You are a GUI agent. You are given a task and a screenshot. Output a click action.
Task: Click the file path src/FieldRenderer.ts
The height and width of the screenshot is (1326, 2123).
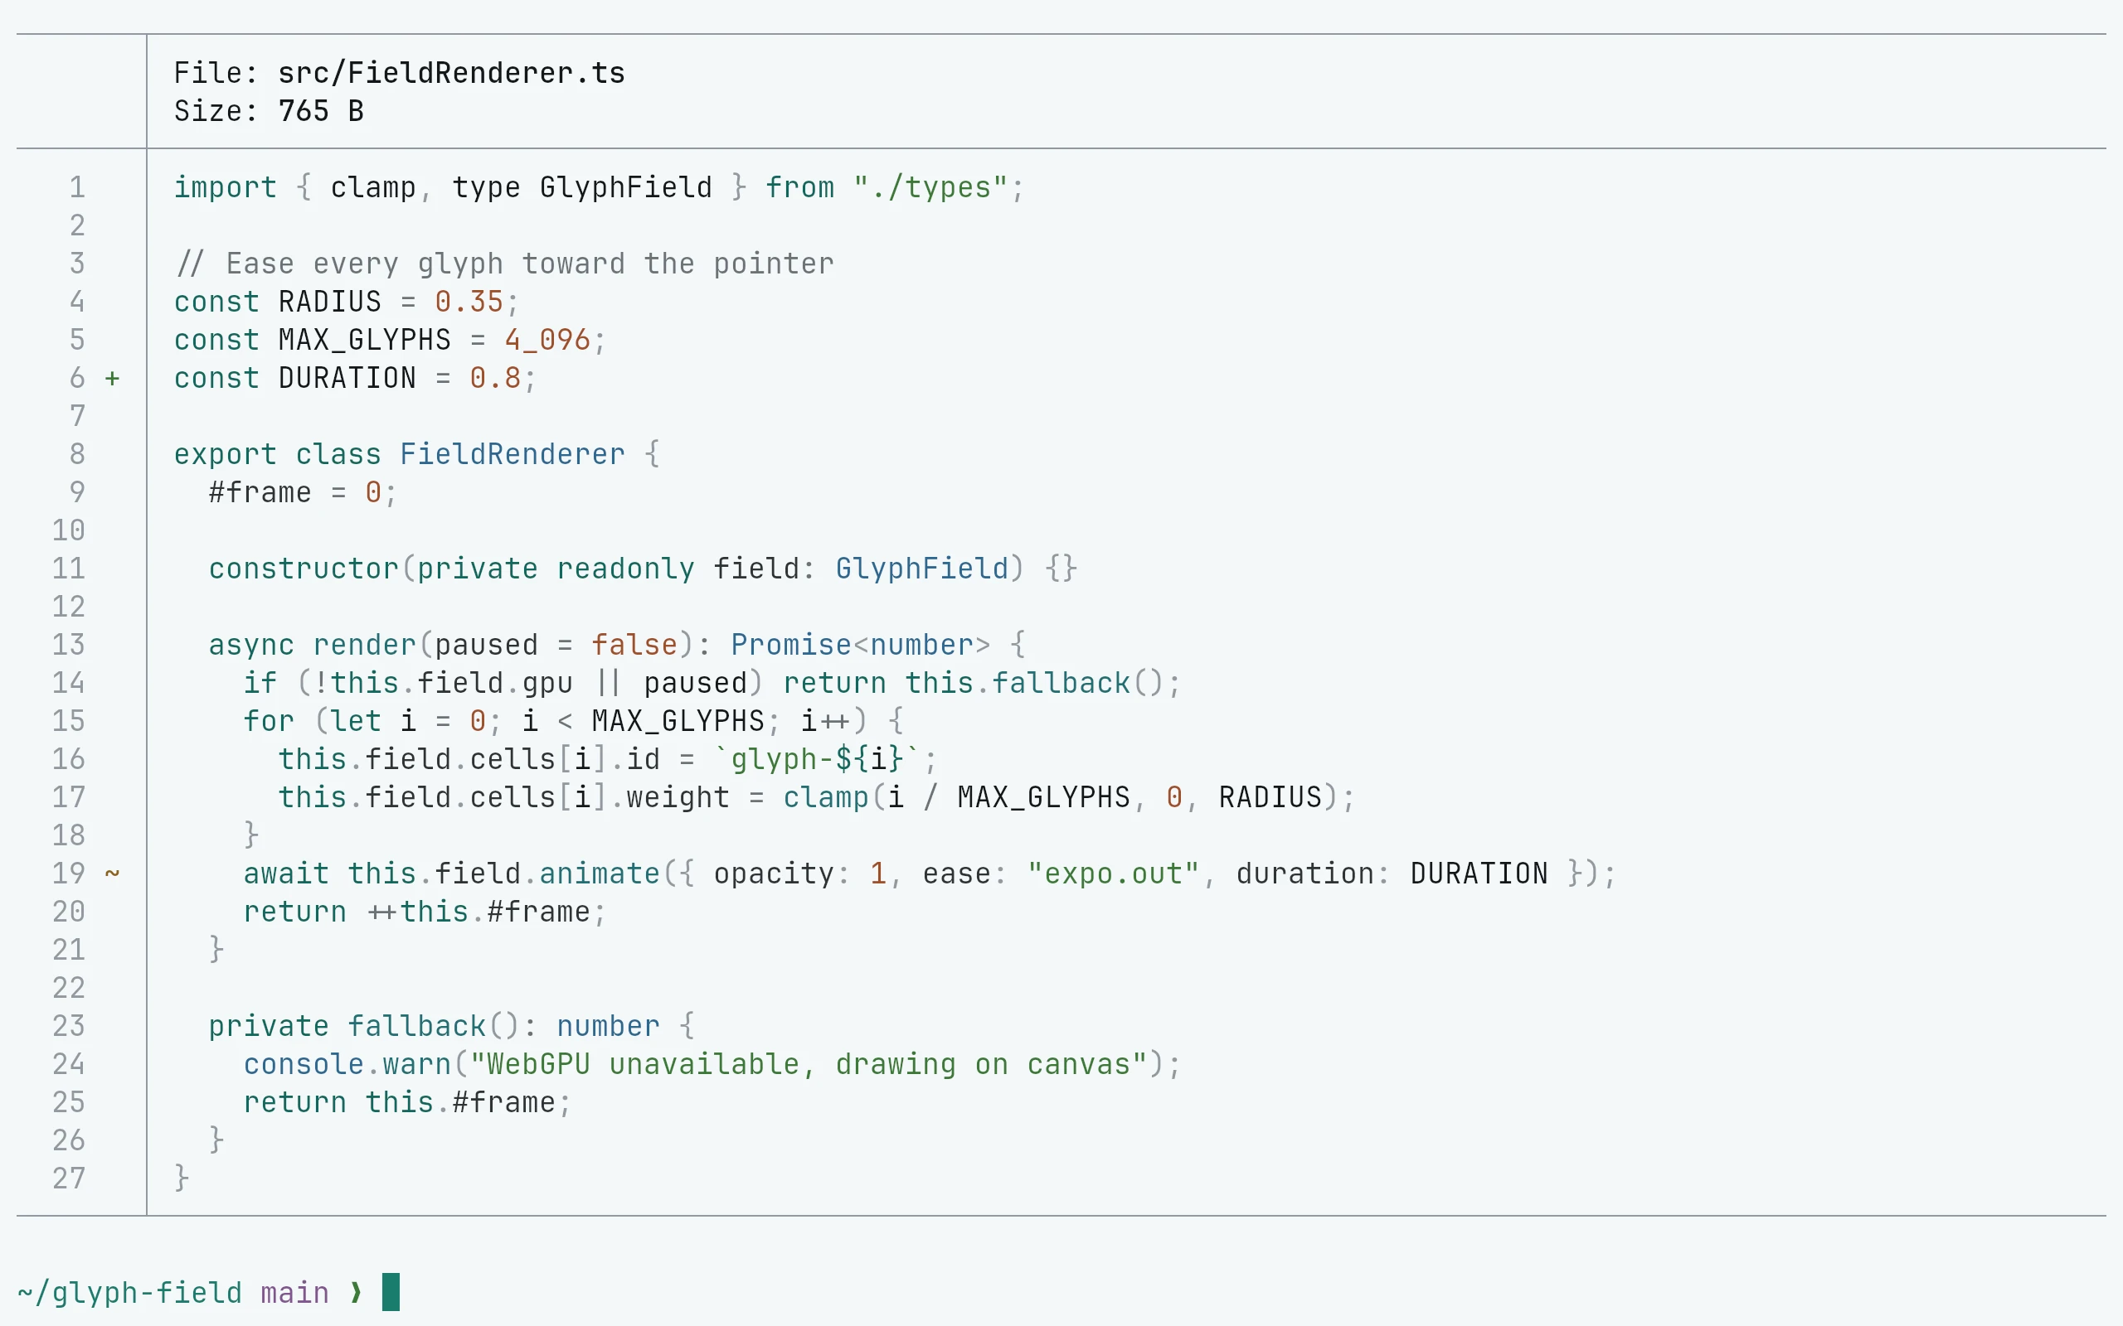tap(452, 73)
